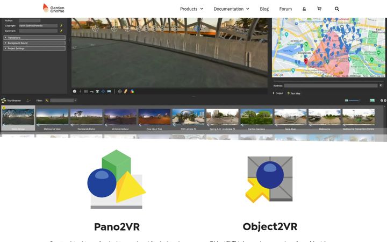Viewport: 387px width, 242px height.
Task: Select the Cow Up A Tree thumbnail
Action: click(x=154, y=117)
